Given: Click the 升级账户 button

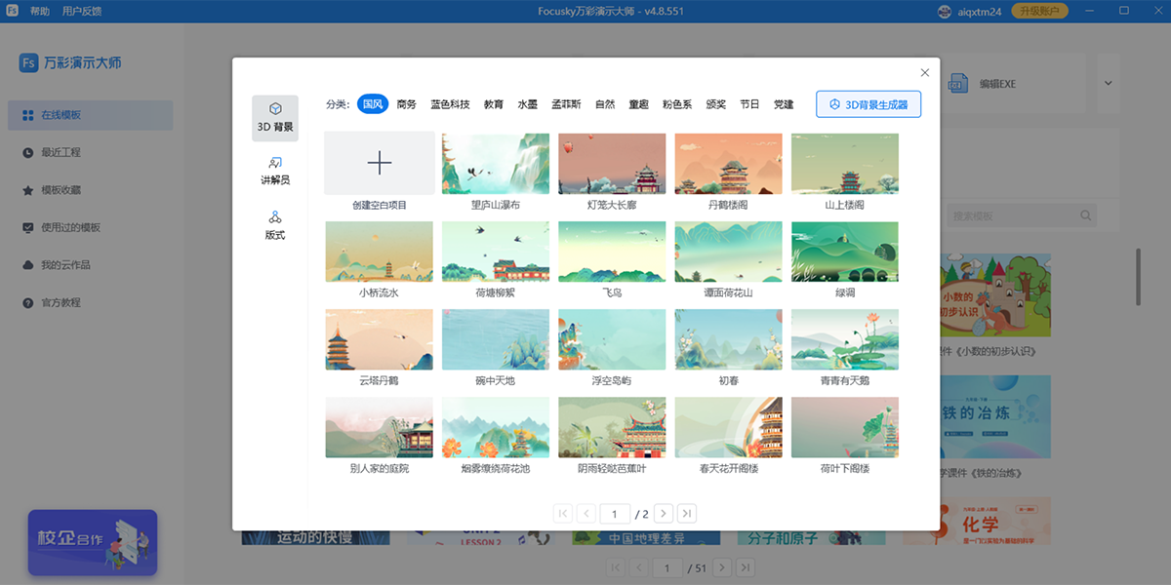Looking at the screenshot, I should tap(1039, 11).
